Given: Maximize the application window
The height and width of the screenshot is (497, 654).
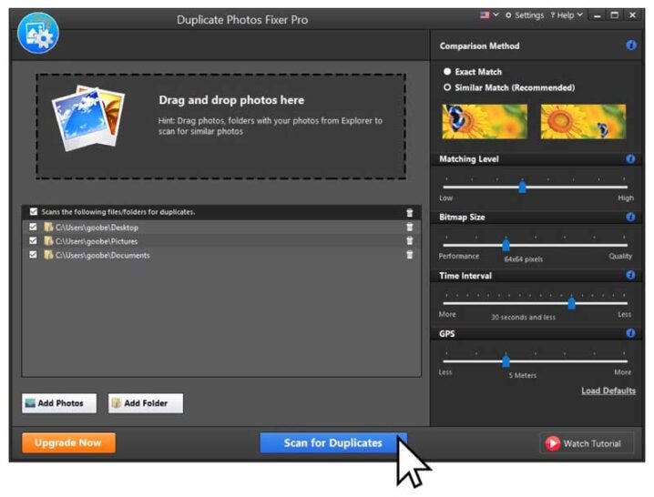Looking at the screenshot, I should [x=614, y=15].
